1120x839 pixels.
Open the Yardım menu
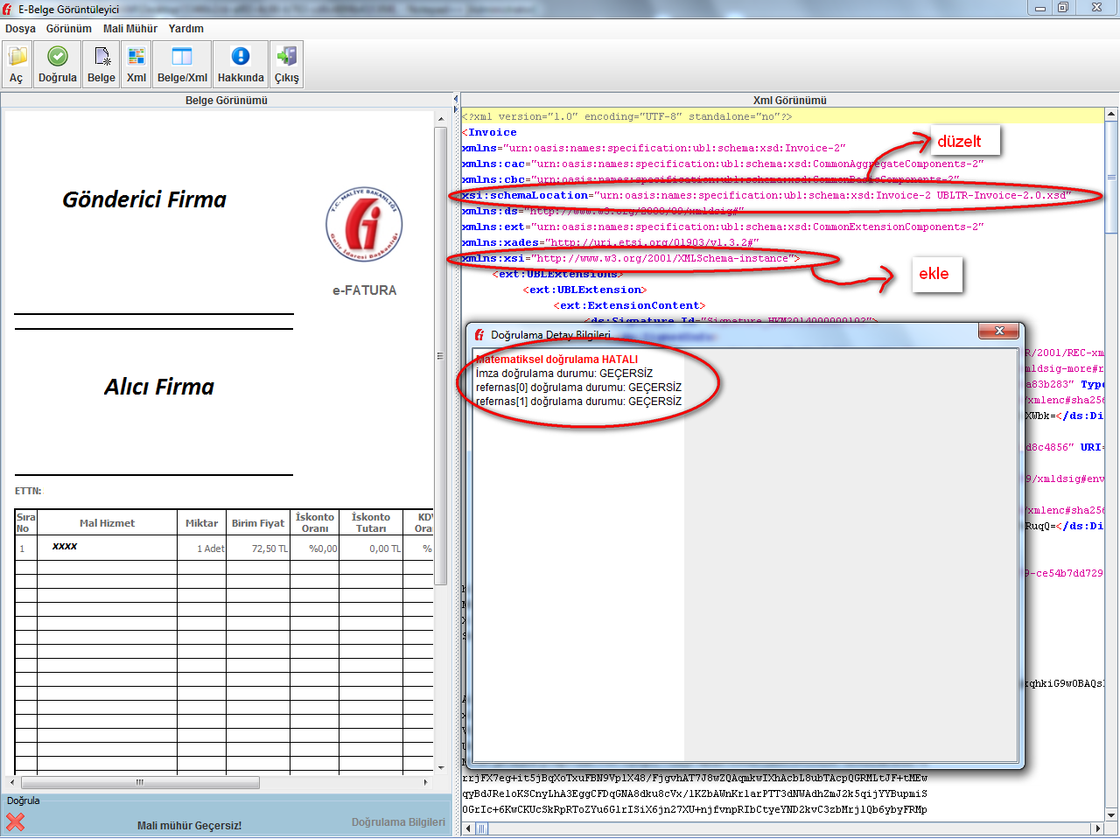pyautogui.click(x=185, y=29)
